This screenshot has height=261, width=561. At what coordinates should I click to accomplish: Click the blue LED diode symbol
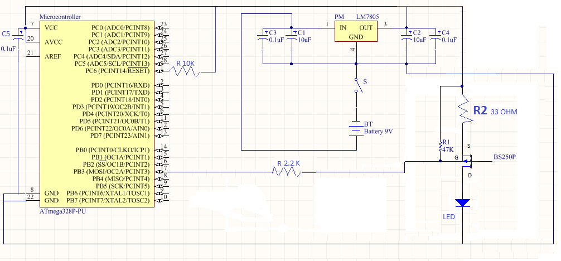click(463, 202)
